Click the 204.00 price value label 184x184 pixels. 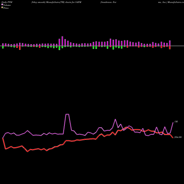pos(178,137)
